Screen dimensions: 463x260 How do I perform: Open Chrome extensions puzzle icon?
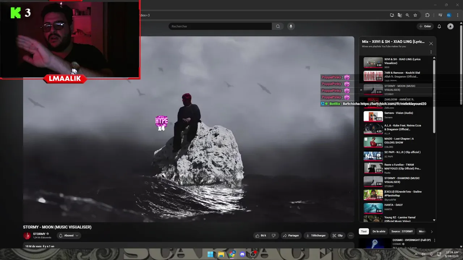427,15
